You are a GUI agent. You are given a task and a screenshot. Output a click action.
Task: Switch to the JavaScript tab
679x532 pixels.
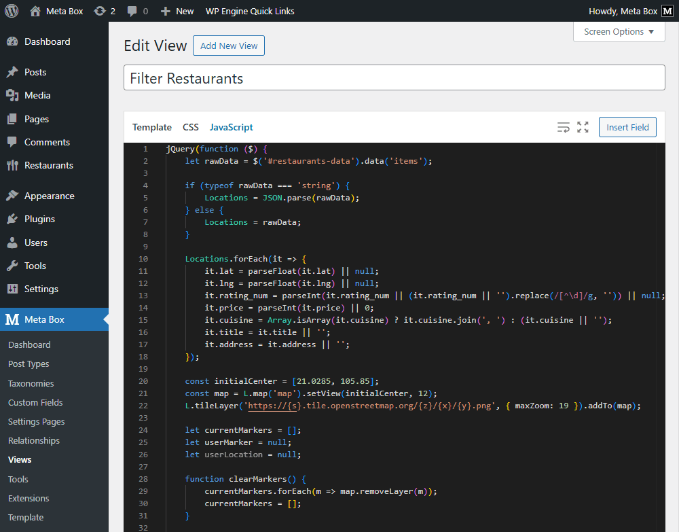[231, 127]
